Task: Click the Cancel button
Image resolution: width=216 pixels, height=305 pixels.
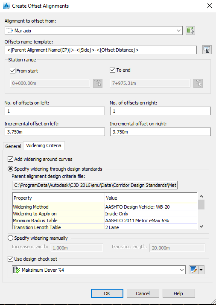Action: point(143,293)
